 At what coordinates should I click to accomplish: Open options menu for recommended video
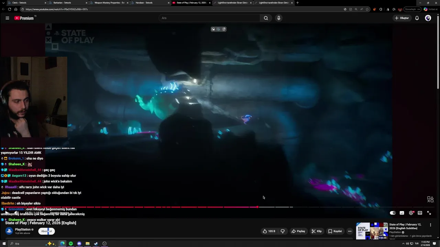point(430,225)
